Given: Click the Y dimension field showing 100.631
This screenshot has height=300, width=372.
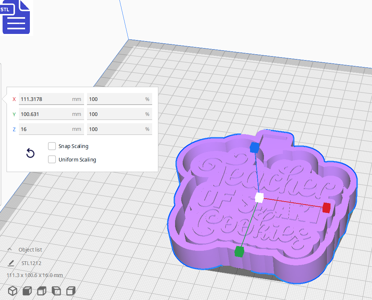Looking at the screenshot, I should [51, 114].
